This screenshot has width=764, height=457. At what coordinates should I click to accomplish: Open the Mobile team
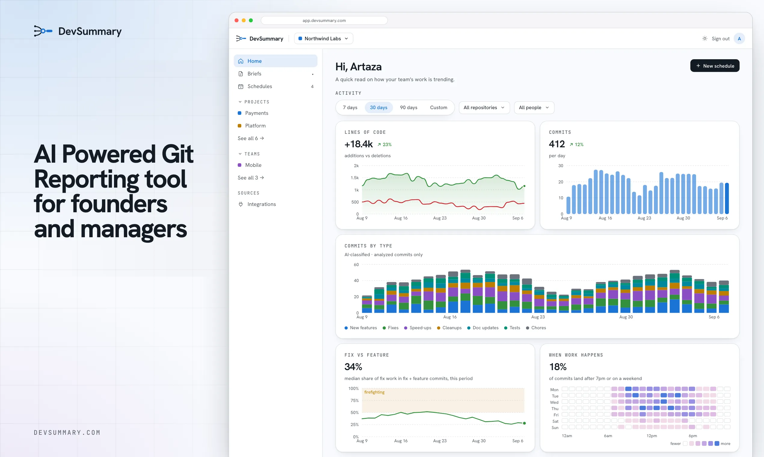pos(276,165)
